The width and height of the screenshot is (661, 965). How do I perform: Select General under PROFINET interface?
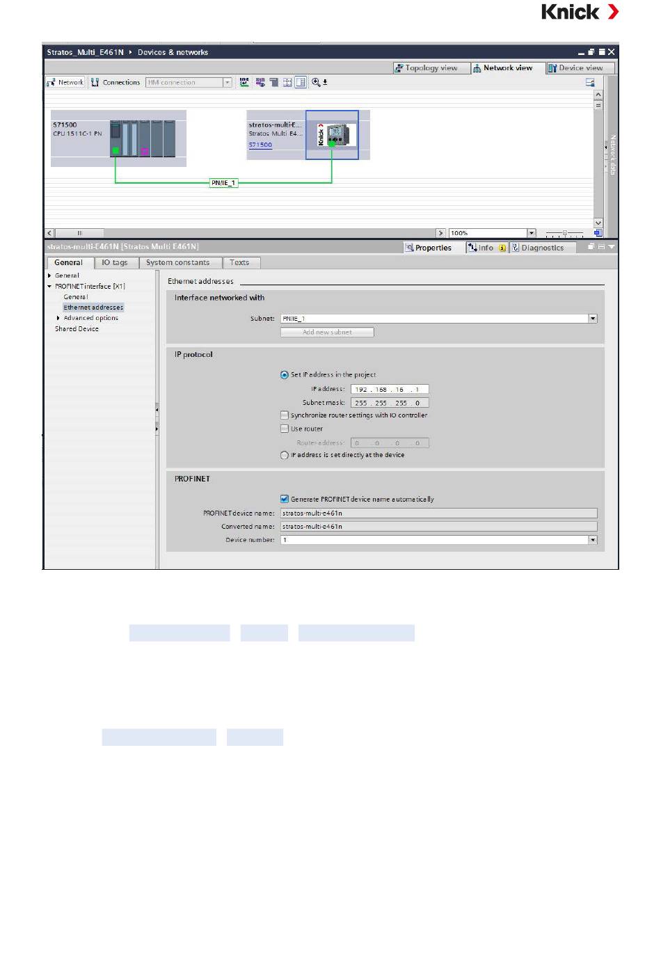point(76,296)
